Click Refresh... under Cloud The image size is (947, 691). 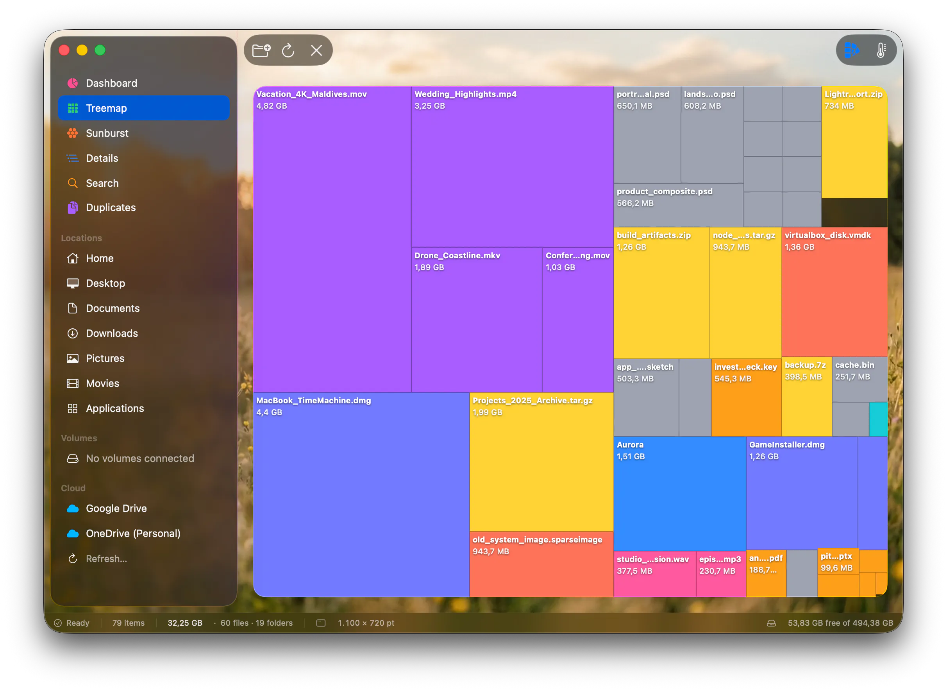[143, 559]
